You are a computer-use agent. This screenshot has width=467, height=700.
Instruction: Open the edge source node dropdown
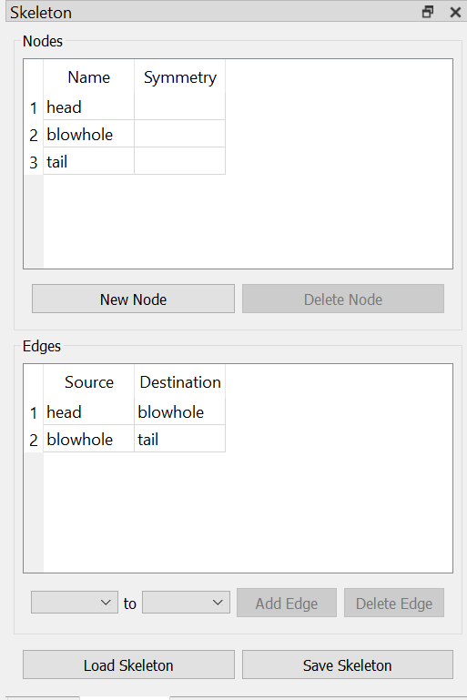[75, 603]
